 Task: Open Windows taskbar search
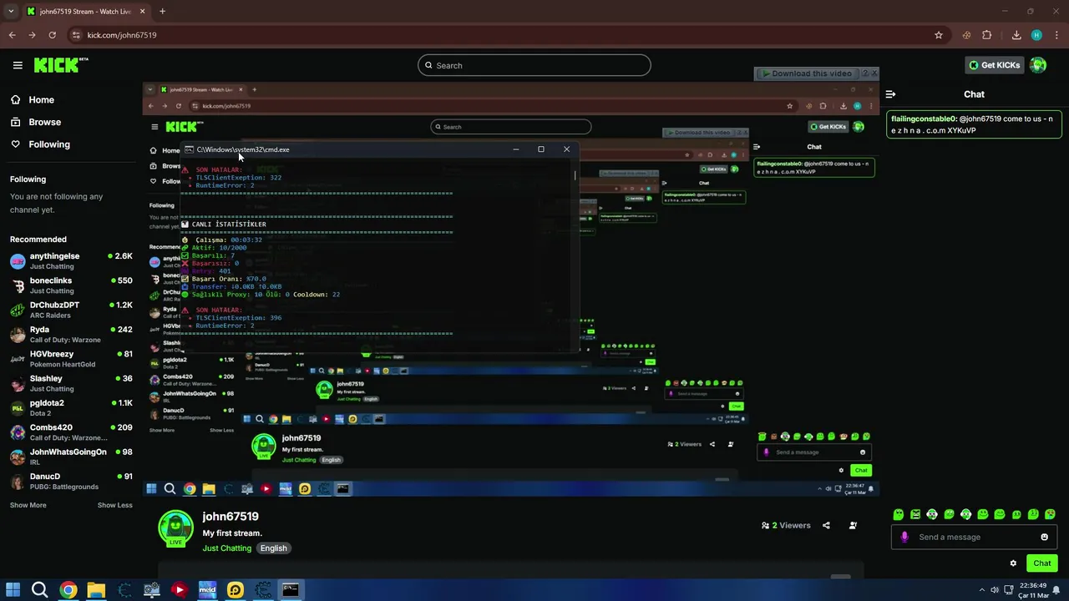(39, 590)
